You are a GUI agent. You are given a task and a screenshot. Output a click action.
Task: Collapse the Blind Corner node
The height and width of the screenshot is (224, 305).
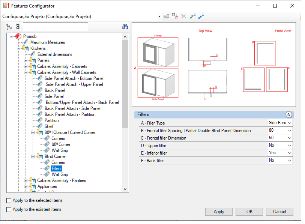(33, 156)
